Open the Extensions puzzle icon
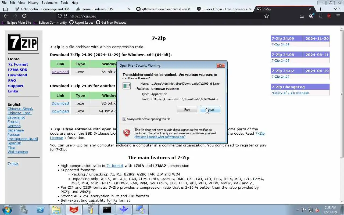 tap(320, 16)
